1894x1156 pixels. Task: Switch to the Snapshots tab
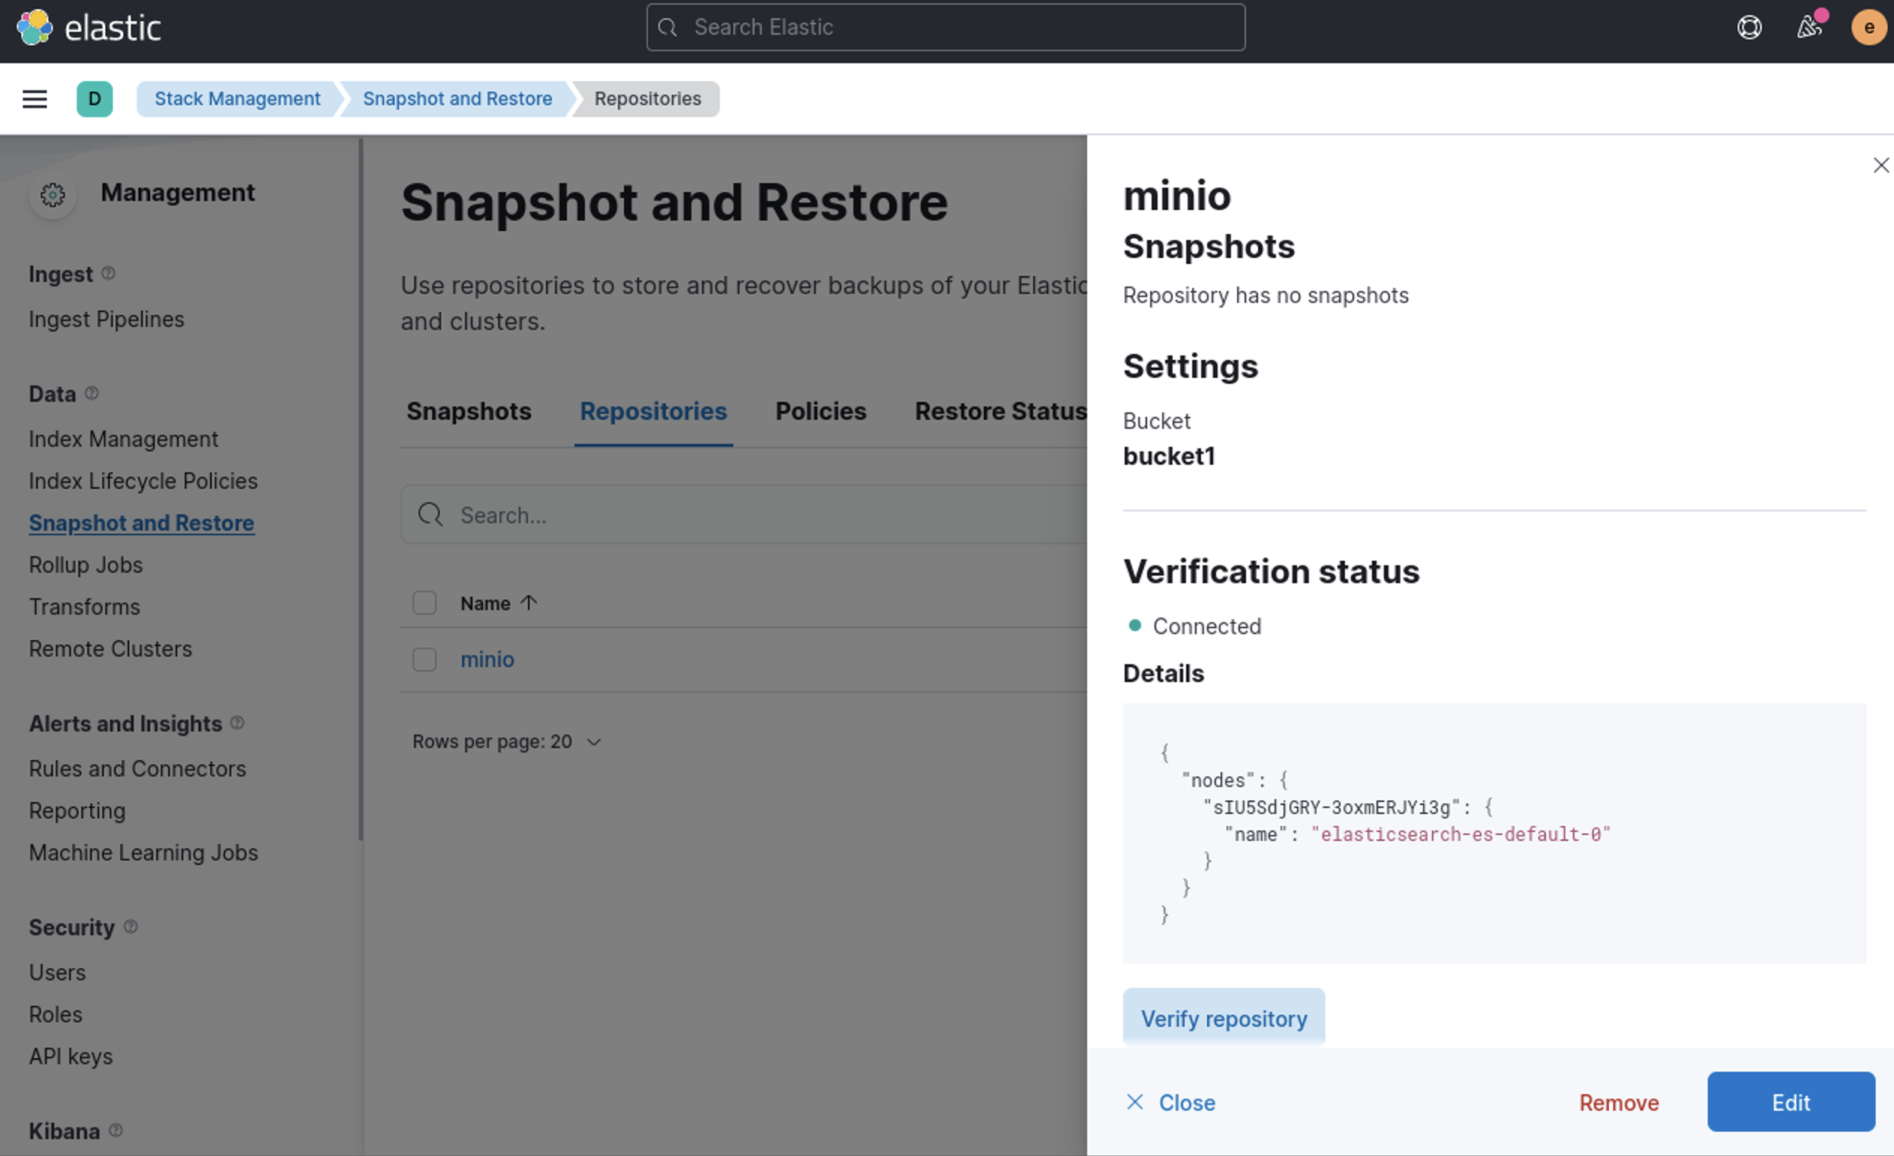tap(469, 412)
